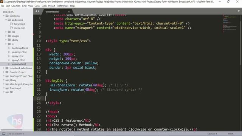
Task: Collapse the audiovideo folder
Action: [x=6, y=20]
